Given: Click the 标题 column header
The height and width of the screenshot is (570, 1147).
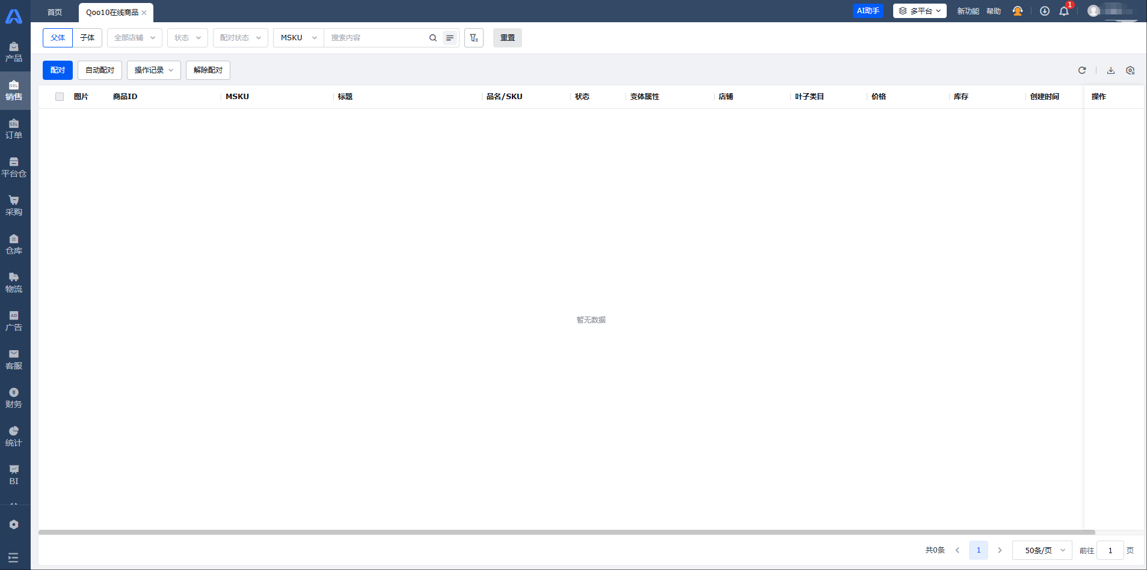Looking at the screenshot, I should (345, 97).
